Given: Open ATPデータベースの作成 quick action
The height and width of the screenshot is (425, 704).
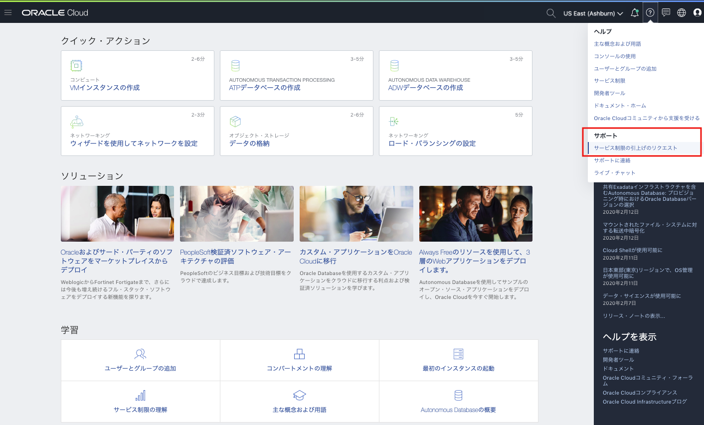Looking at the screenshot, I should click(265, 88).
